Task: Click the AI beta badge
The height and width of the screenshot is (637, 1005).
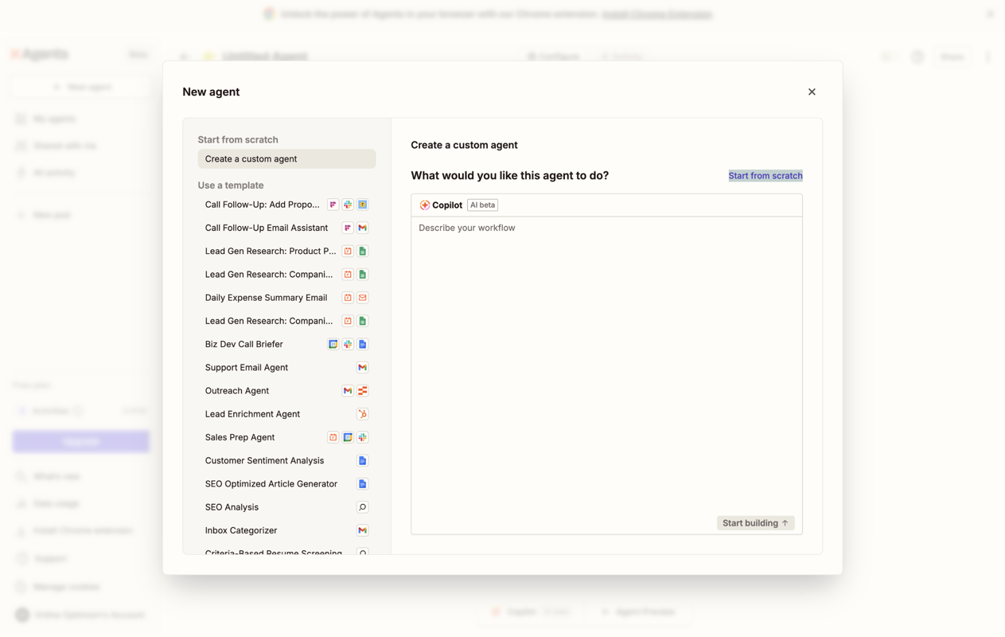Action: tap(482, 205)
